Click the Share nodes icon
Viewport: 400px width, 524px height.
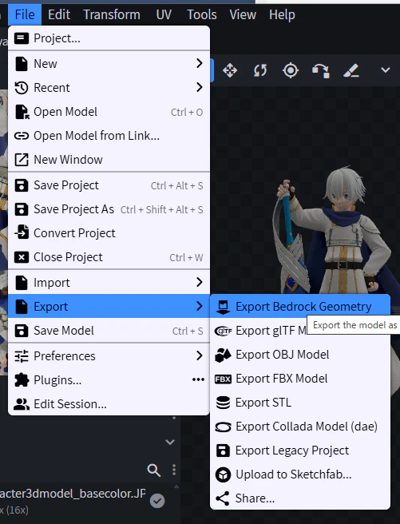tap(223, 498)
